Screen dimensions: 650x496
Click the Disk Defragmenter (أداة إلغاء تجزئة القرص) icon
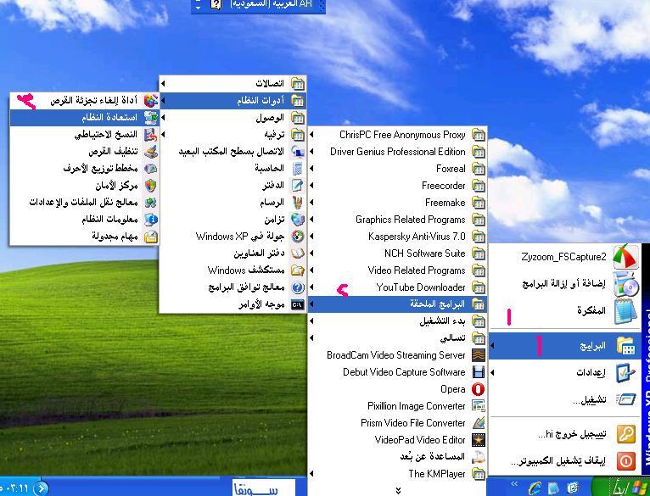click(150, 100)
